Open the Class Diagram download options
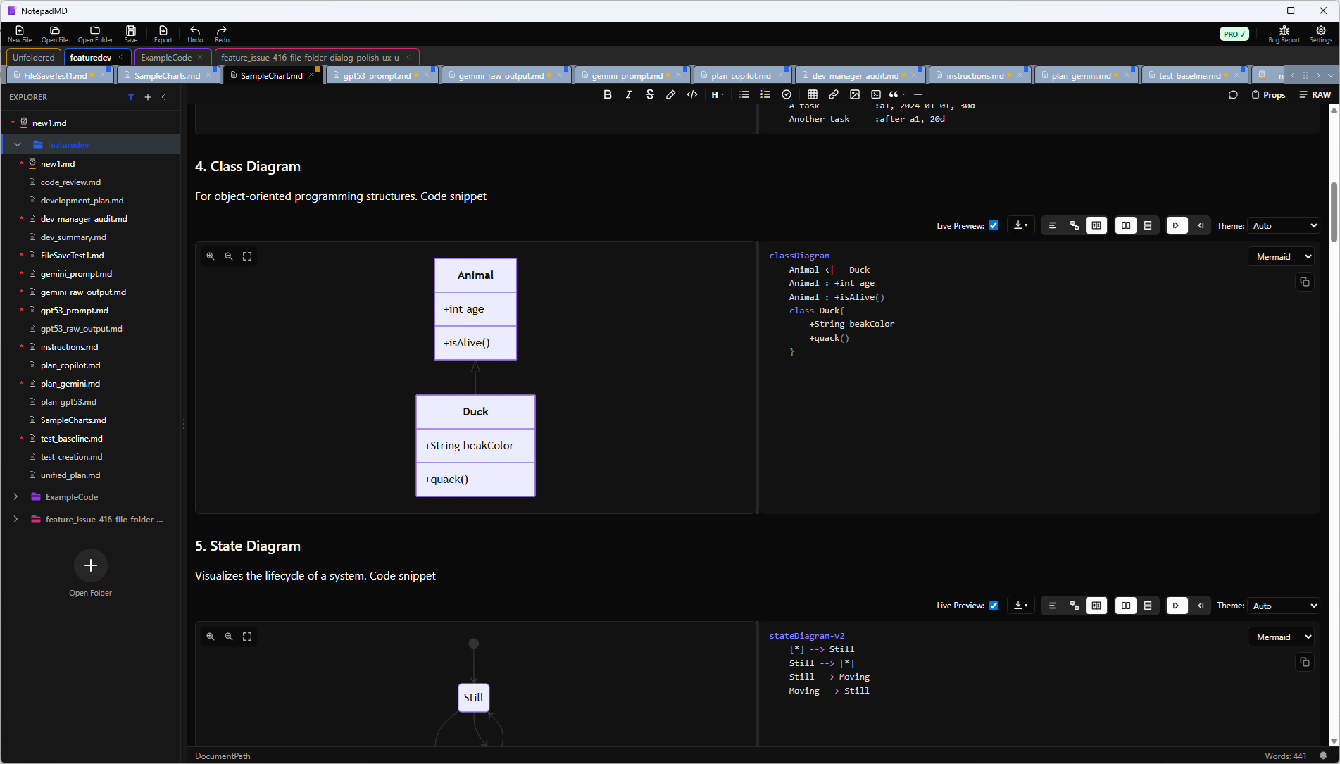Viewport: 1340px width, 764px height. (x=1020, y=226)
